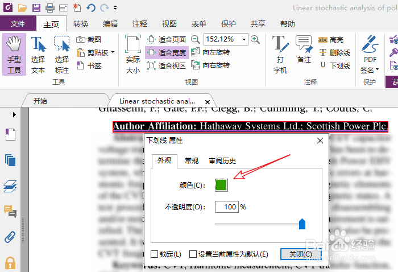Click the underlined Author Affiliation line
Image resolution: width=398 pixels, height=272 pixels.
point(250,126)
